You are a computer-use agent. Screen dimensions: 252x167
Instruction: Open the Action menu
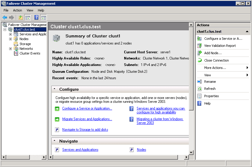tap(17, 10)
